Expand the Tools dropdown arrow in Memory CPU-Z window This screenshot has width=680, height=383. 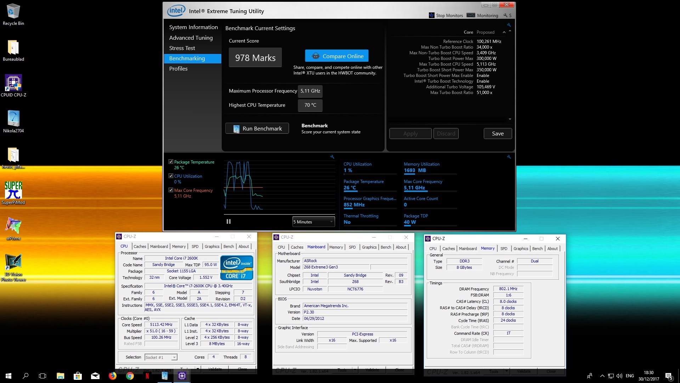tap(506, 371)
